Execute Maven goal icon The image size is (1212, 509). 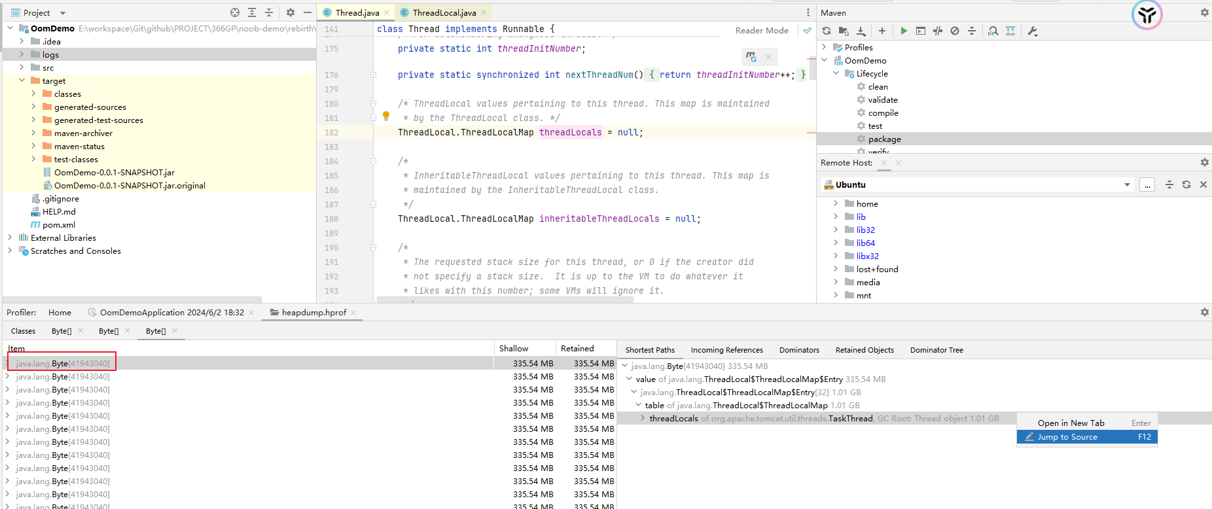(921, 31)
